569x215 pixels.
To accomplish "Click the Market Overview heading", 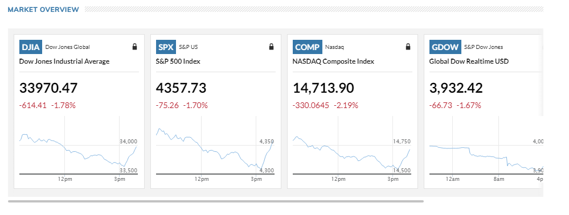I will (x=43, y=10).
